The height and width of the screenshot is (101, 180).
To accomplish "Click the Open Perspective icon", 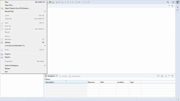I will 173,2.
